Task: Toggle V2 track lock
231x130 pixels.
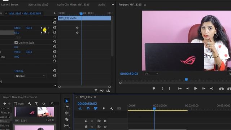Action: pyautogui.click(x=86, y=127)
